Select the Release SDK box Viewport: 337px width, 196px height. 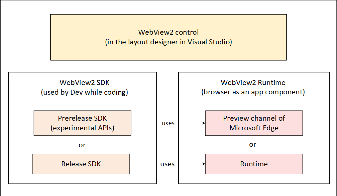pos(81,164)
